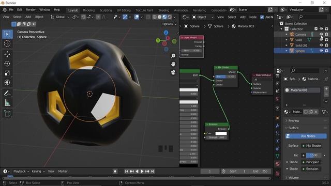Expand the Solid object in outliner
Screen dimensions: 331x186
(286, 40)
